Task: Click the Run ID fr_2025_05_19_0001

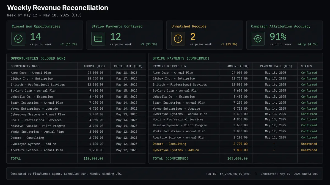Action: pos(228,174)
